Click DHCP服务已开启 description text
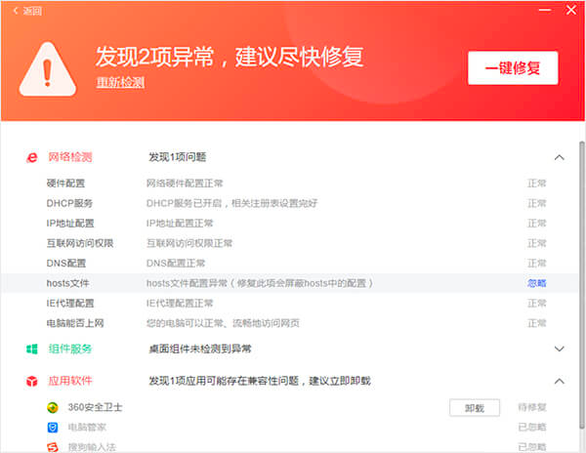 231,203
